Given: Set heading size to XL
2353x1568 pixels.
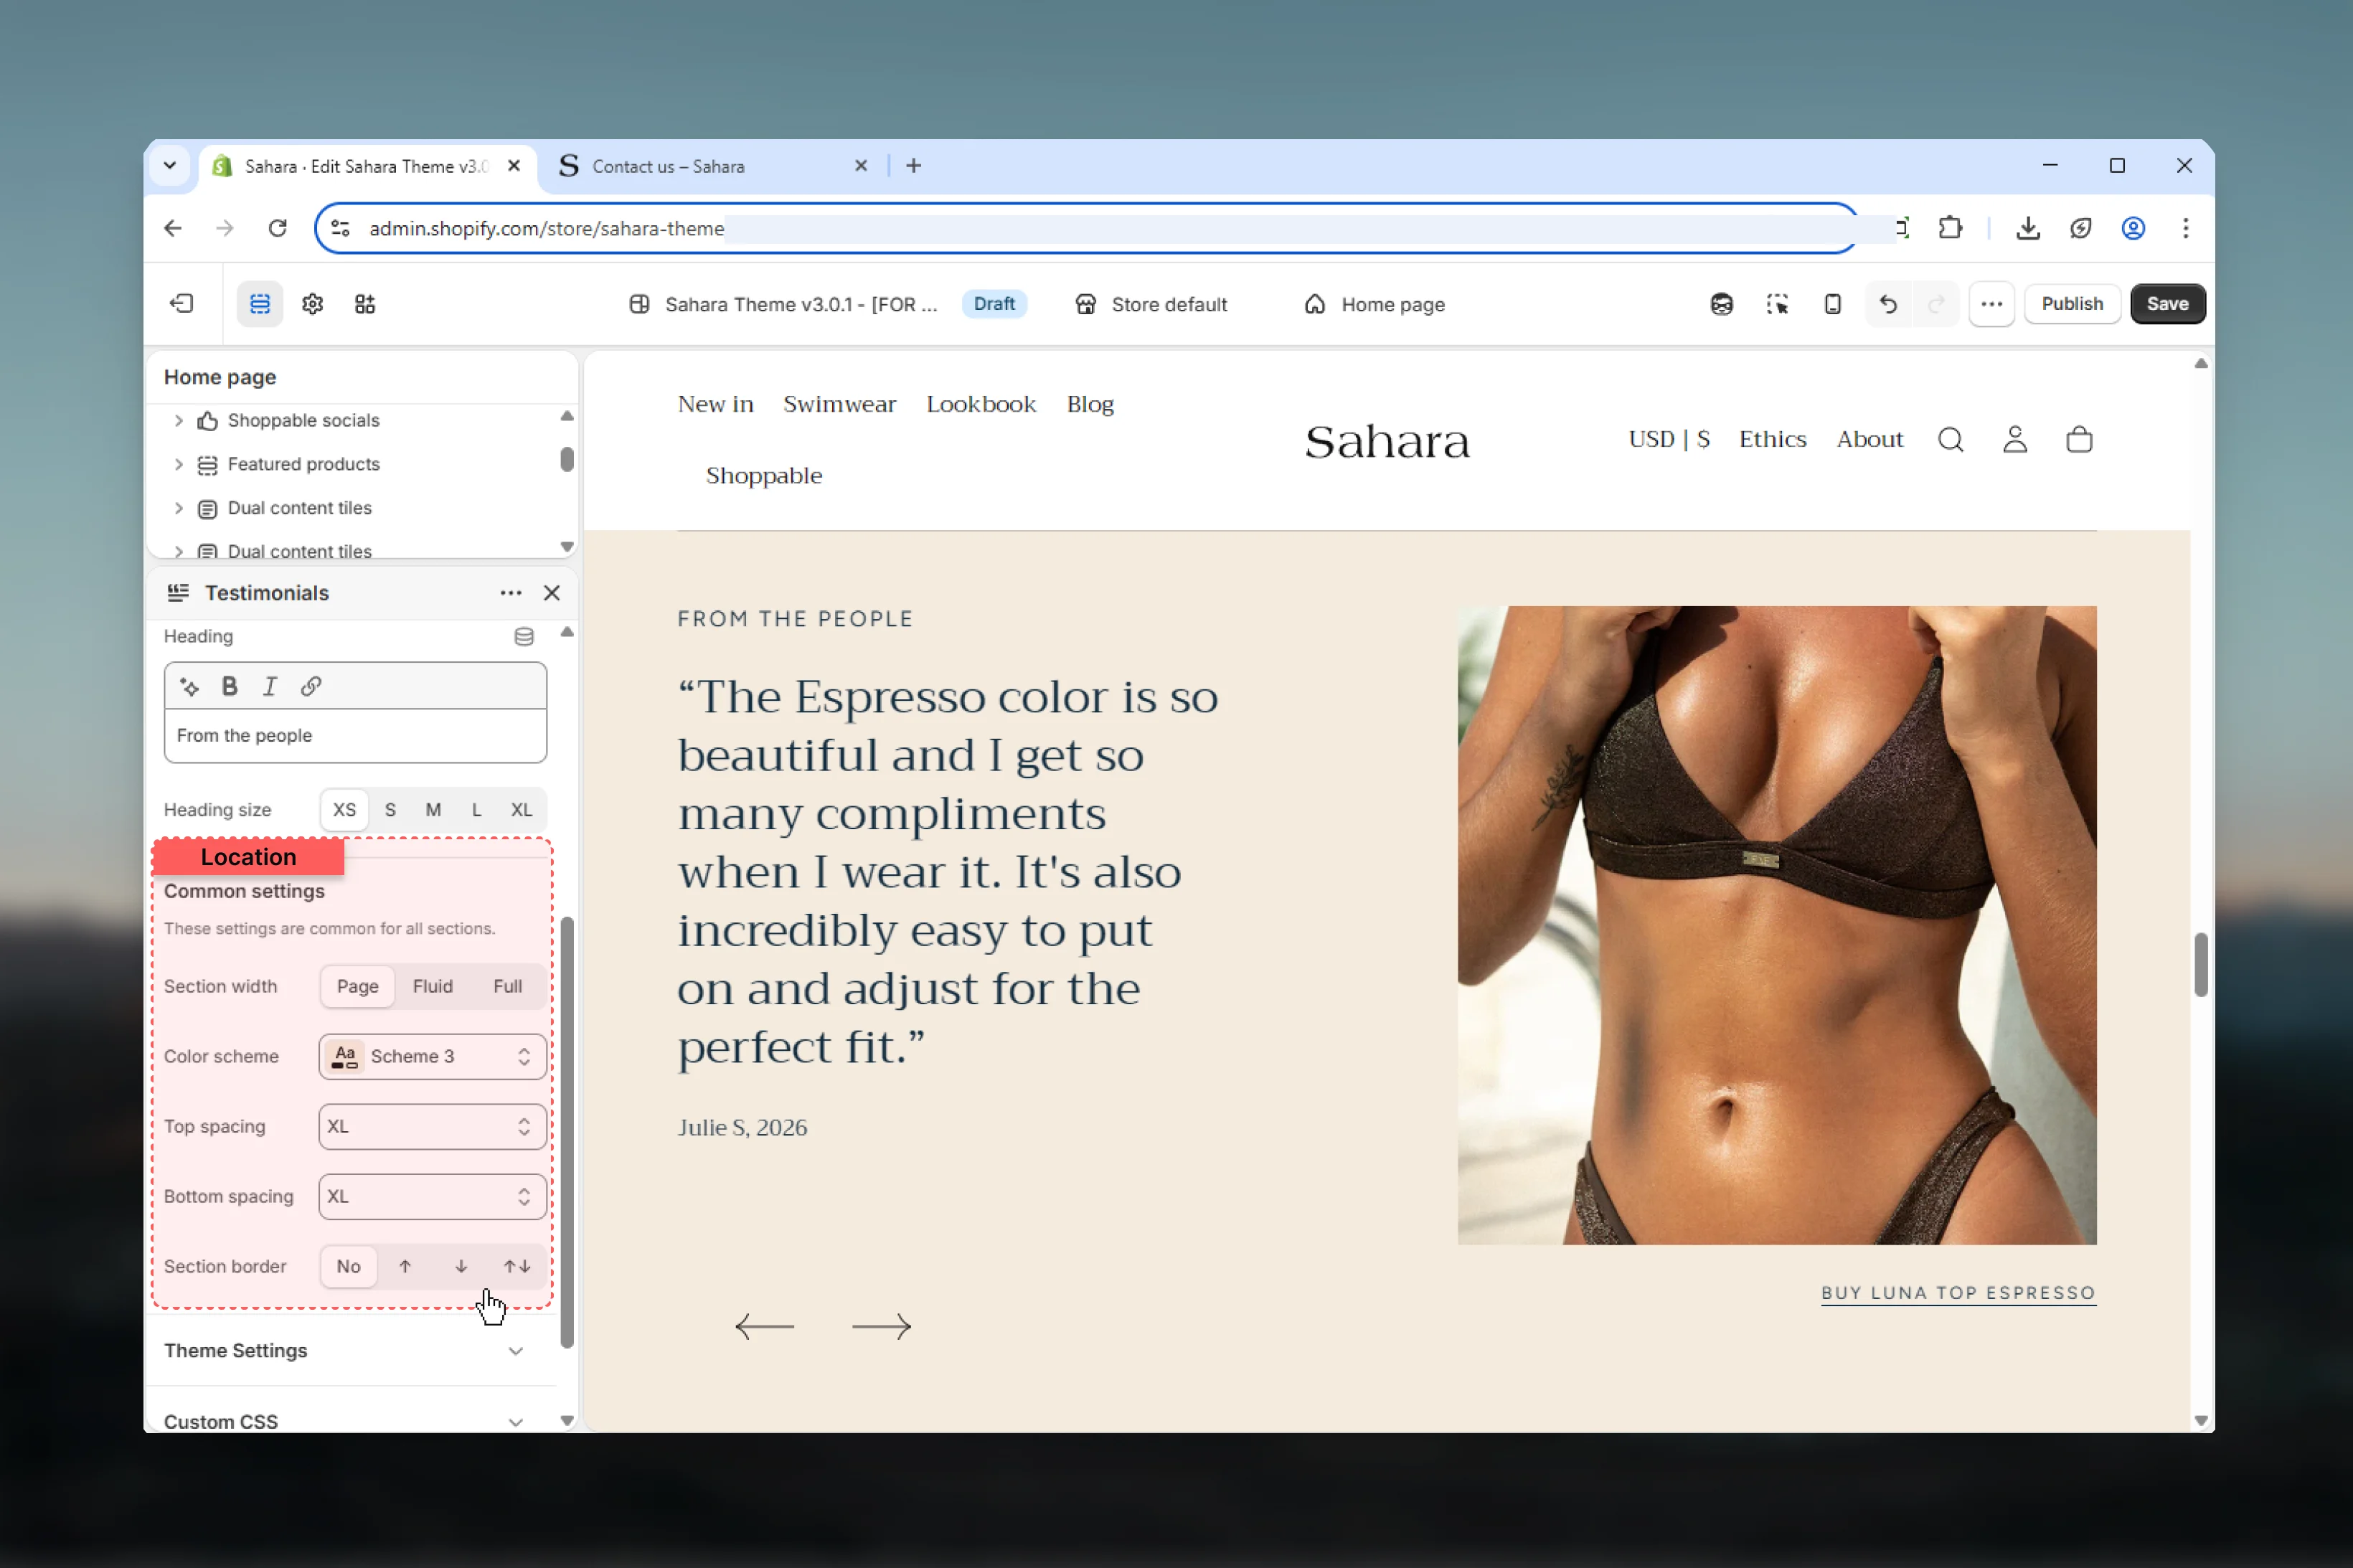Looking at the screenshot, I should (521, 810).
